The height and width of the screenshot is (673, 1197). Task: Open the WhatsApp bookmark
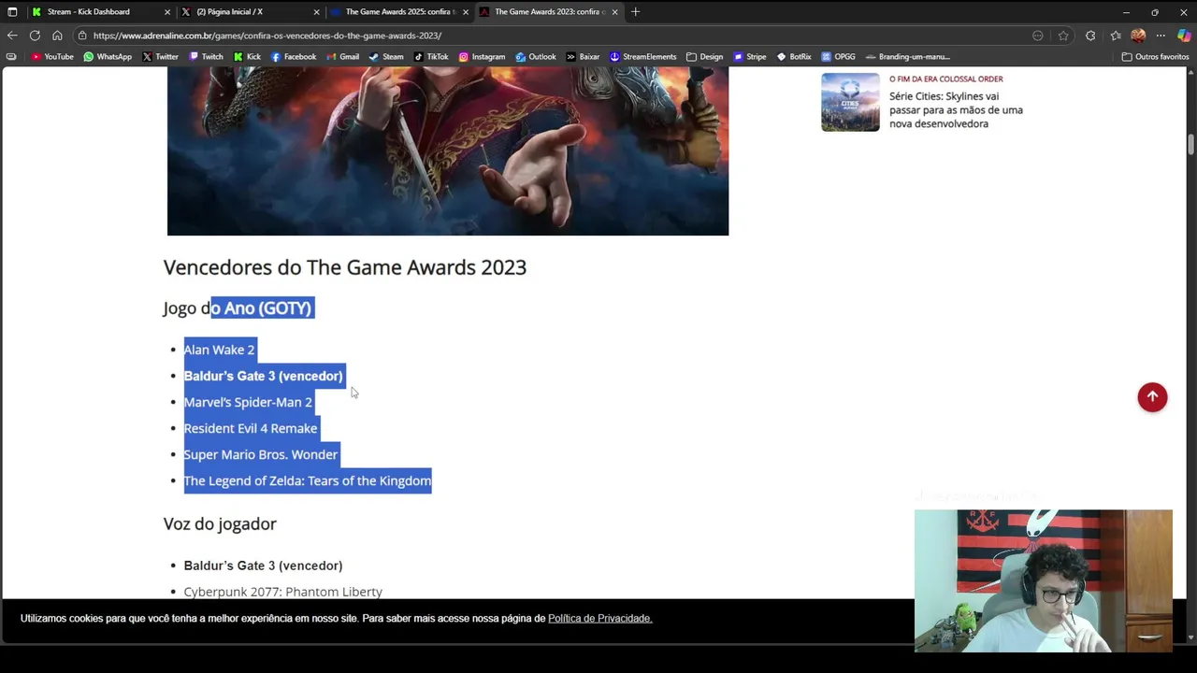pos(108,57)
